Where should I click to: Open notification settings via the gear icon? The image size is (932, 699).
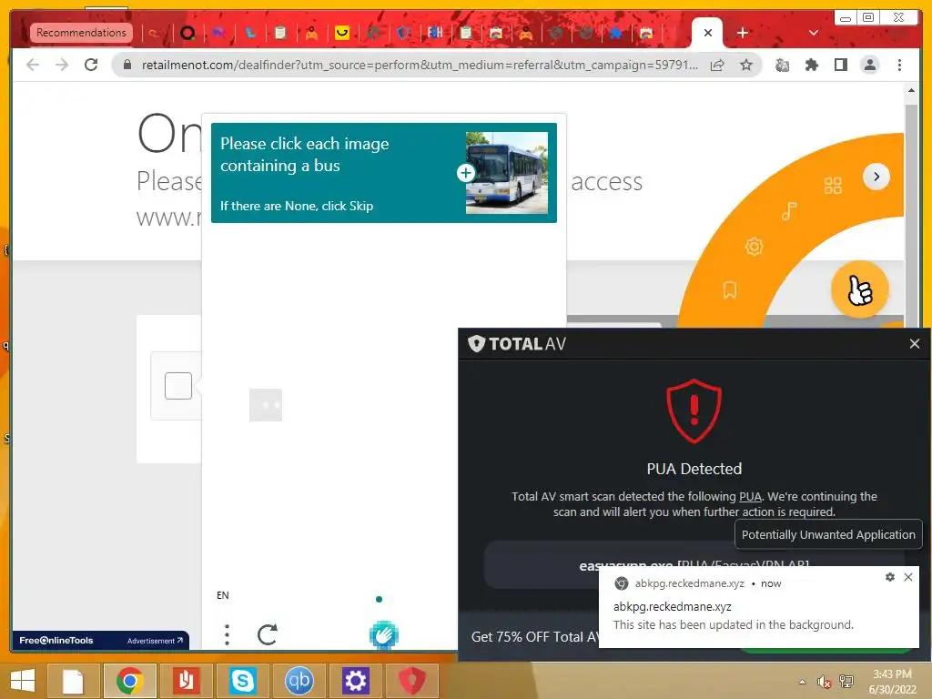[890, 577]
